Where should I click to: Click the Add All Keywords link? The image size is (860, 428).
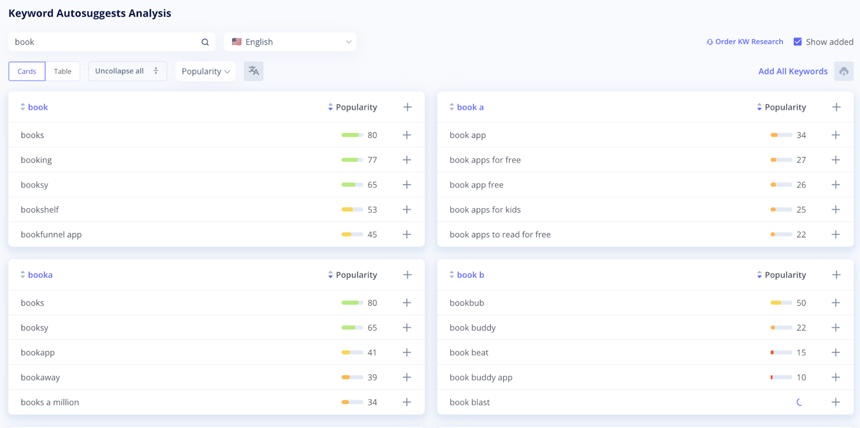pos(793,71)
